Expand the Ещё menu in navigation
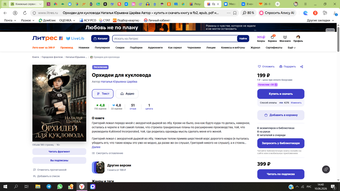Image resolution: width=340 pixels, height=191 pixels. [292, 48]
